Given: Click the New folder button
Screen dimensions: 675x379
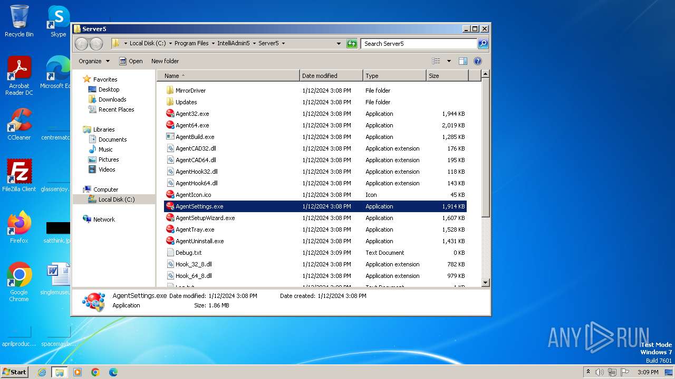Looking at the screenshot, I should 165,61.
